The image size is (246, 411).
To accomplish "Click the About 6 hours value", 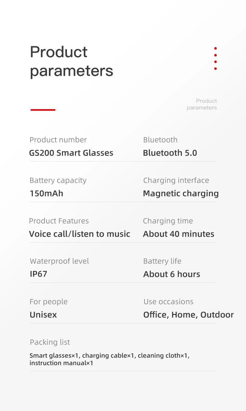I will [x=172, y=274].
